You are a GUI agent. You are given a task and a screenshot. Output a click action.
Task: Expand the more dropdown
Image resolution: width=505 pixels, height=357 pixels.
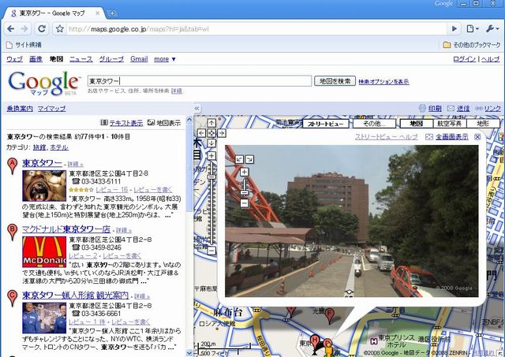(165, 59)
